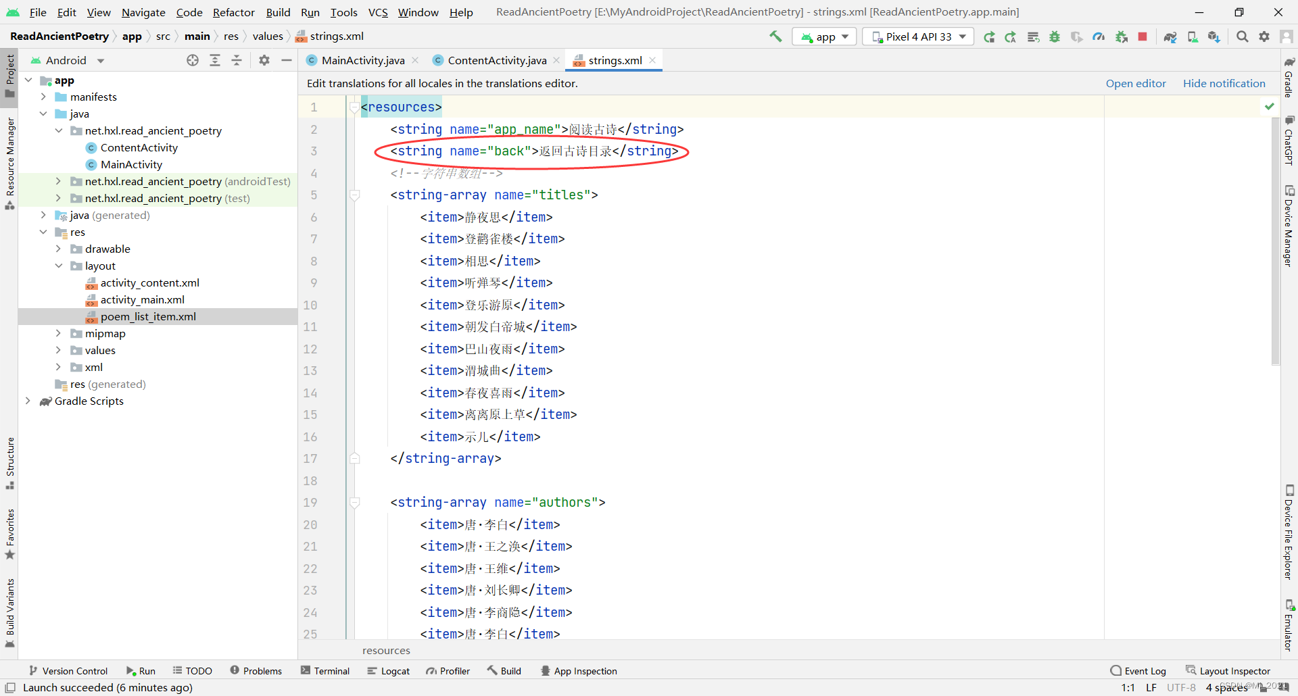The height and width of the screenshot is (696, 1298).
Task: Click the Make Project hammer icon
Action: tap(775, 36)
